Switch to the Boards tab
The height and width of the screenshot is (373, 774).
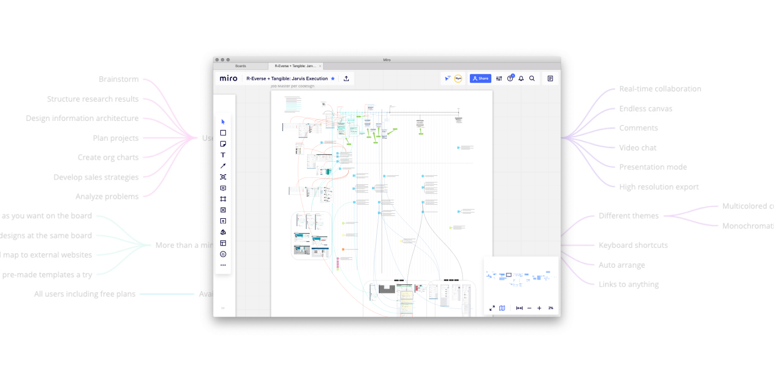click(240, 66)
